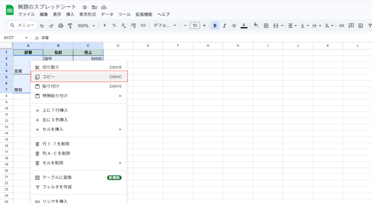Screen dimensions: 372x203
Task: Click the borders icon in toolbar
Action: 266,26
